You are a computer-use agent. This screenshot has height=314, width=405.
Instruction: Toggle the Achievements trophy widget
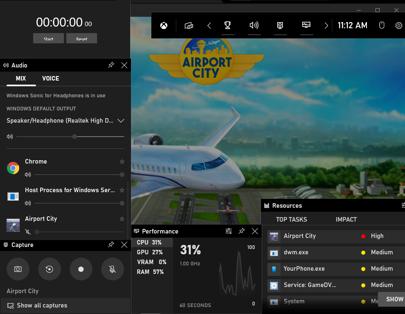click(x=228, y=25)
